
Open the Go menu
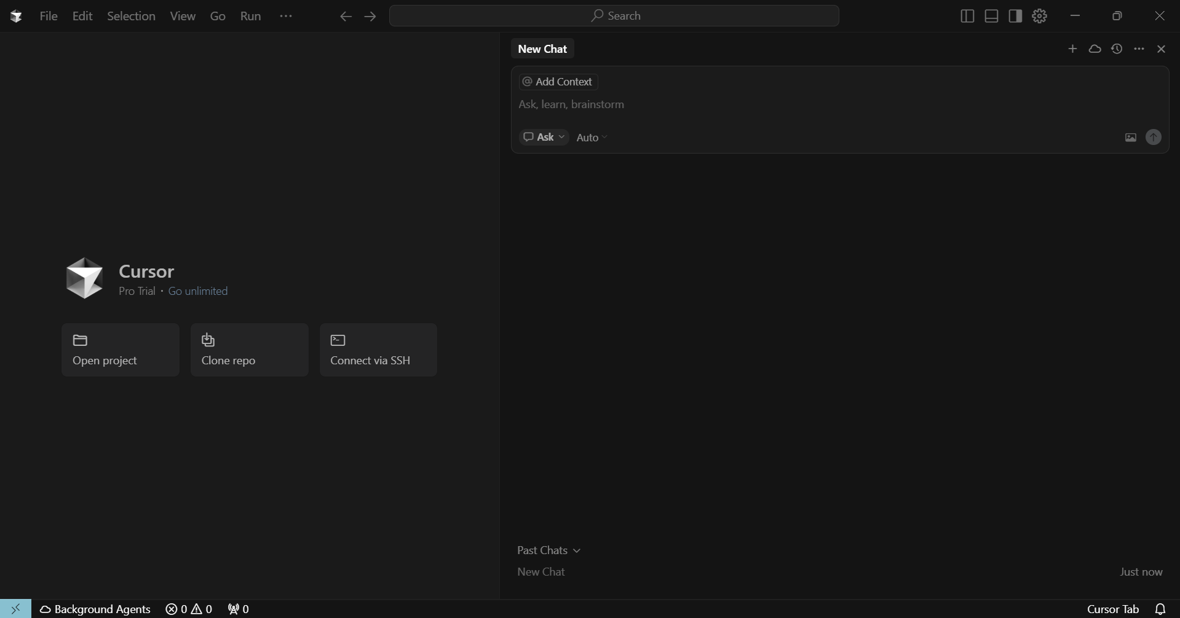(x=218, y=16)
